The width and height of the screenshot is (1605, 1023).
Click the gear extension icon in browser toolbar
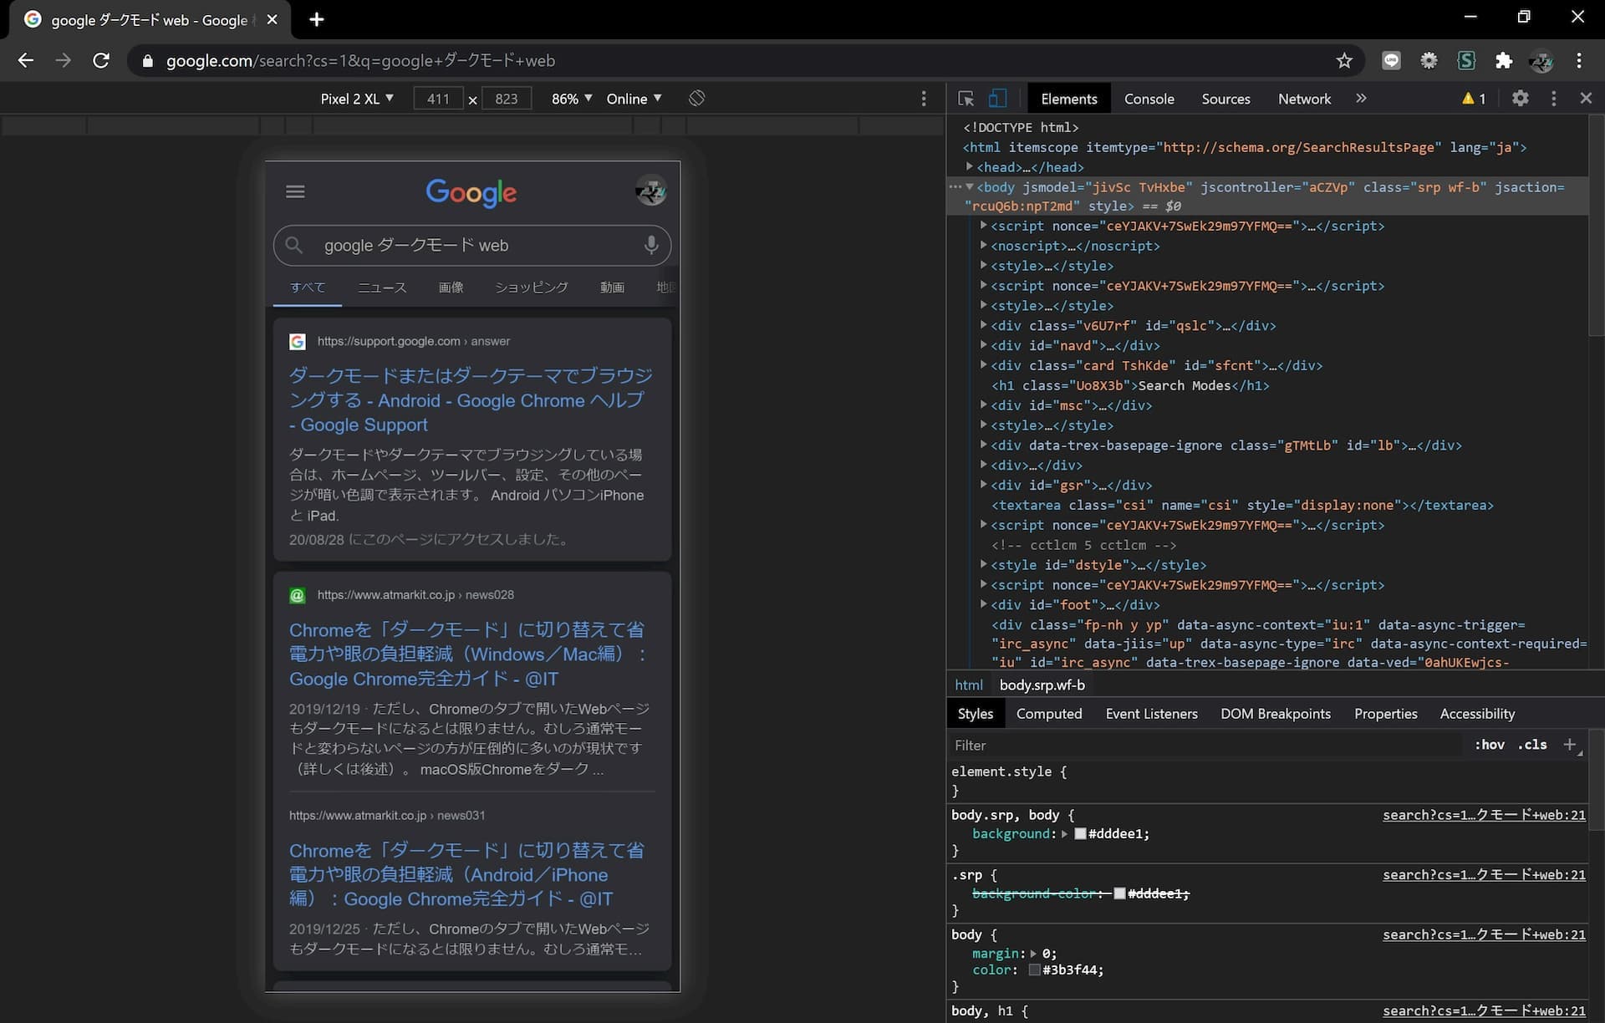pyautogui.click(x=1429, y=60)
